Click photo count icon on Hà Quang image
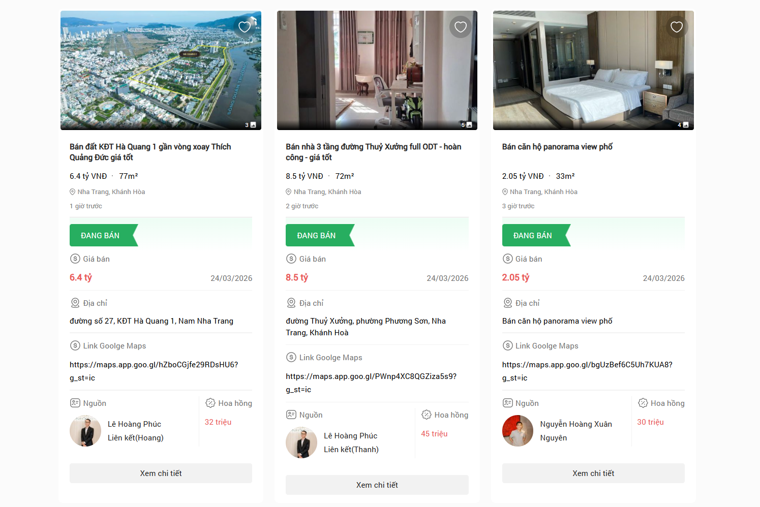This screenshot has width=760, height=507. click(x=253, y=125)
